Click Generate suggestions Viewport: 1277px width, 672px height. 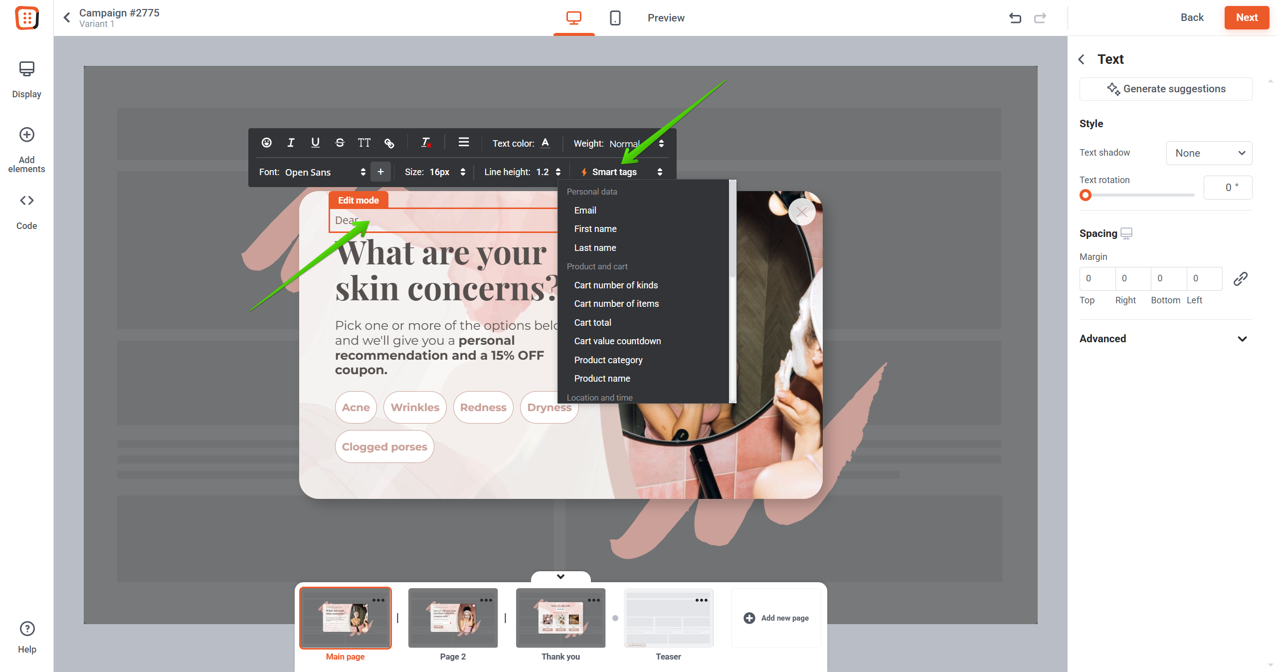click(x=1166, y=89)
